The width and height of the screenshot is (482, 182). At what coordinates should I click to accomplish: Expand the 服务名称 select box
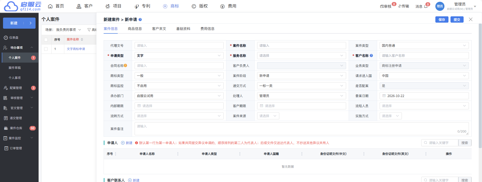[x=302, y=56]
